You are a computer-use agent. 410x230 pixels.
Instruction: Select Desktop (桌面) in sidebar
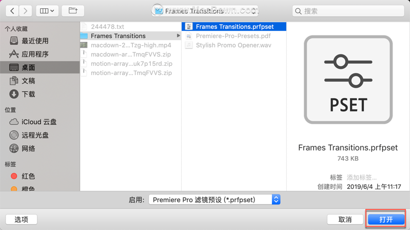(x=40, y=67)
